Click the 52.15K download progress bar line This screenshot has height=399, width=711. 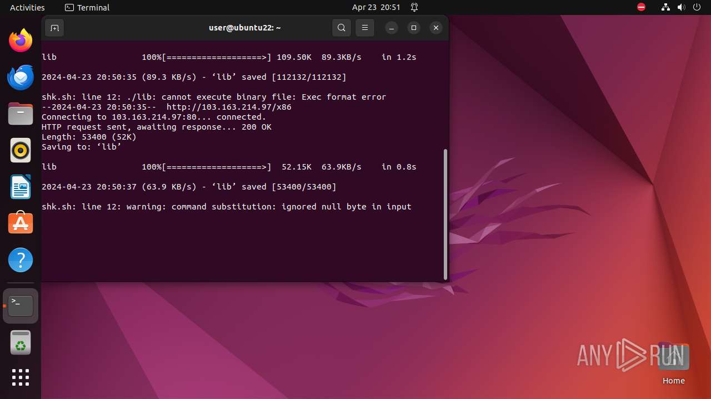[229, 167]
